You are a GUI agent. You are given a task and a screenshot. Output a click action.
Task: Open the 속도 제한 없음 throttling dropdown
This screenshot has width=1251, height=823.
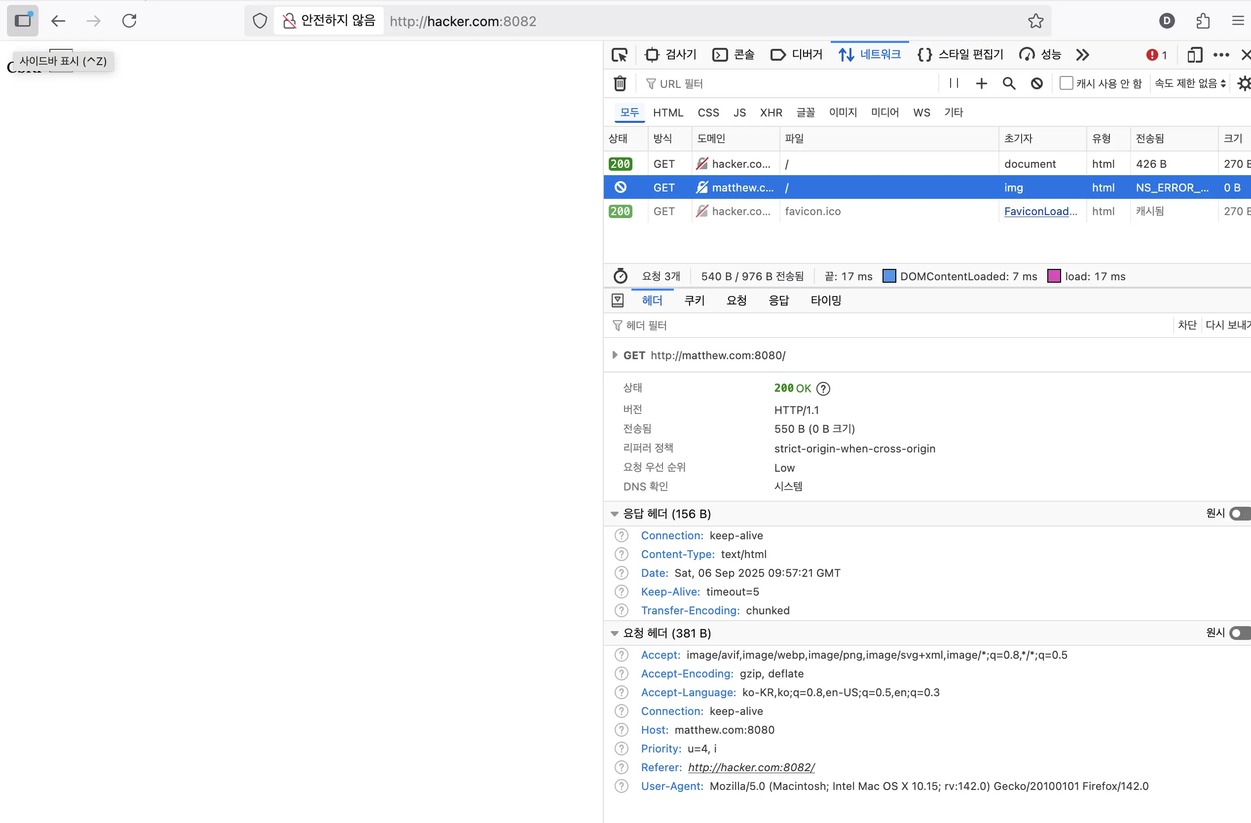click(1189, 83)
